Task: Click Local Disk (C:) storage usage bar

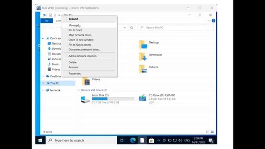Action: tap(113, 99)
